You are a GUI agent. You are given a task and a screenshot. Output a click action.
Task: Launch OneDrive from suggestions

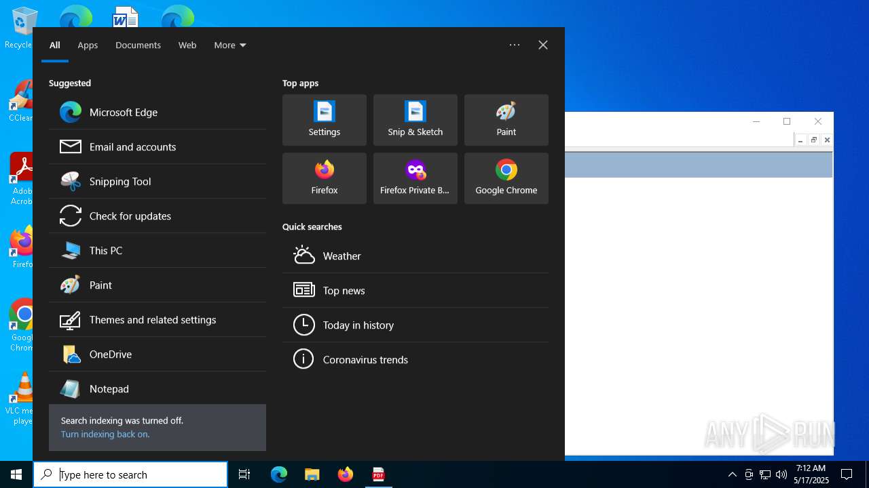pyautogui.click(x=158, y=354)
